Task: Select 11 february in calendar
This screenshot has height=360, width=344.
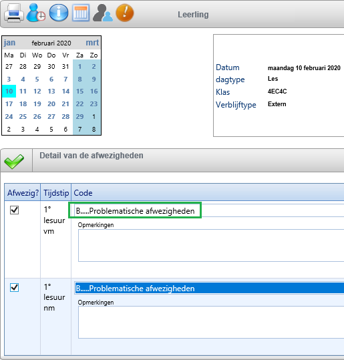Action: pyautogui.click(x=23, y=92)
